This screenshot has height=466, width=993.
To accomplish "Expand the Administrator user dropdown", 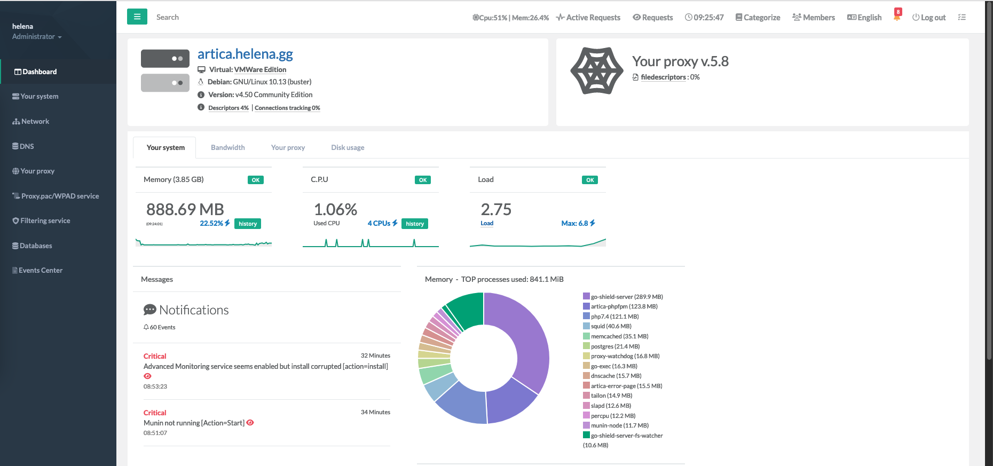I will tap(37, 37).
